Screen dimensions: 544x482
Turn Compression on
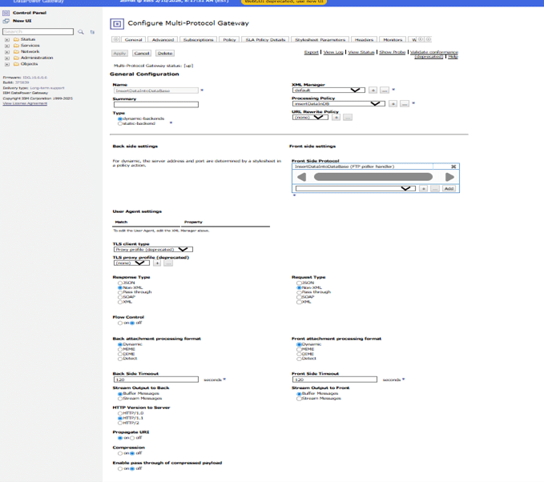point(120,453)
